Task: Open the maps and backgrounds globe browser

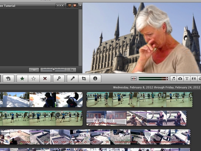Action: [199, 79]
